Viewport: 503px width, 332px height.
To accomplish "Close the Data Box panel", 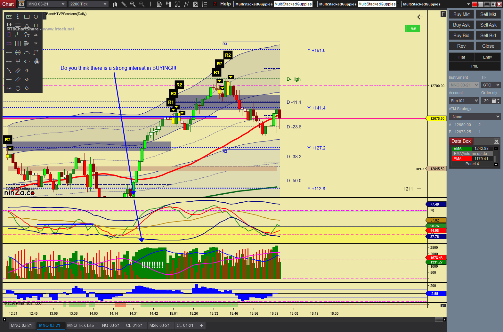I will click(496, 141).
